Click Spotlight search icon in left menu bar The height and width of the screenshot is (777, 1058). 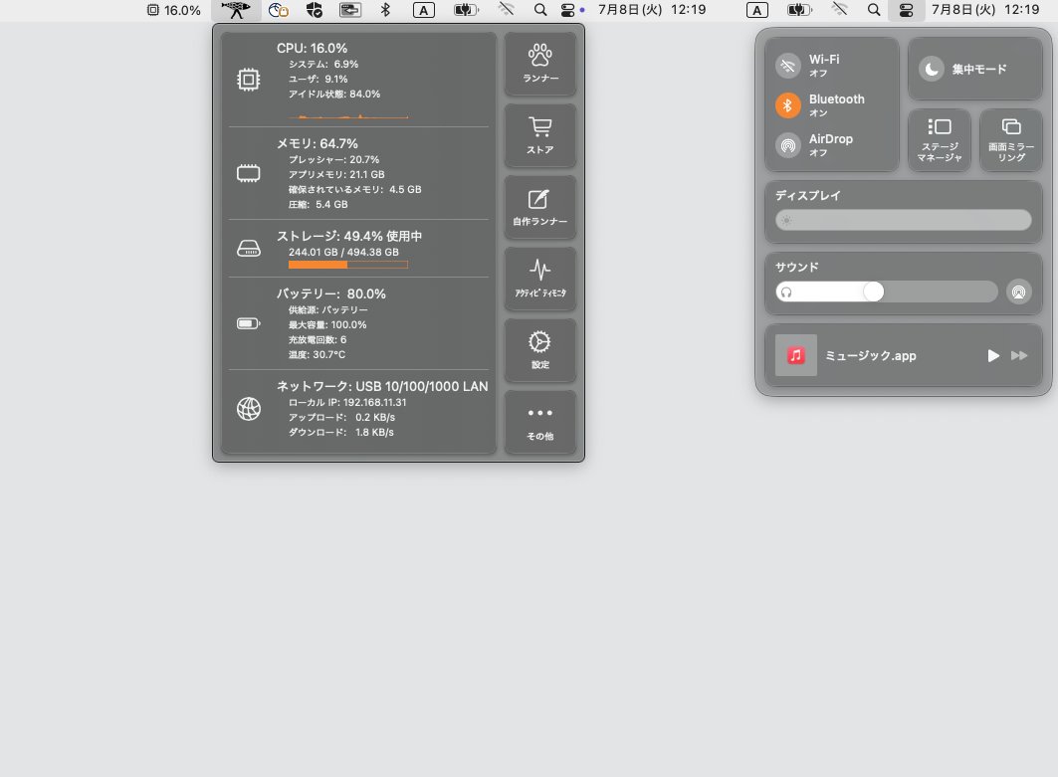pos(539,10)
